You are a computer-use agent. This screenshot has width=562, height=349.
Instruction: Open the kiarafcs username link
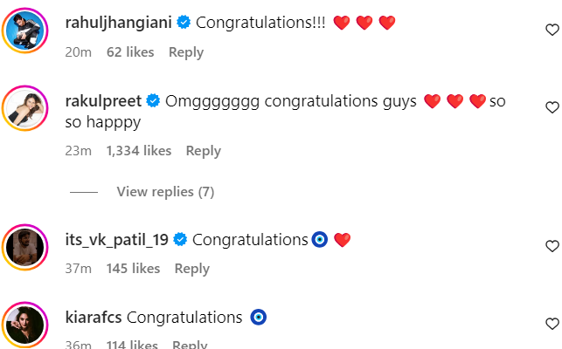[x=93, y=318]
